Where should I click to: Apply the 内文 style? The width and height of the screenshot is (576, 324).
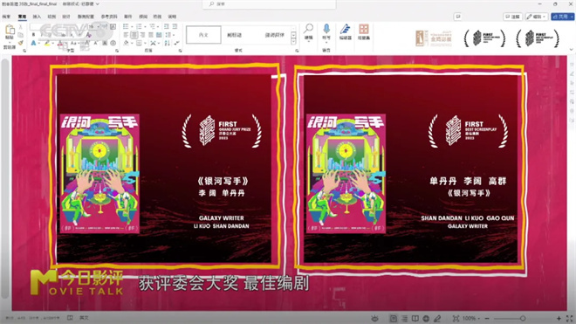point(203,35)
